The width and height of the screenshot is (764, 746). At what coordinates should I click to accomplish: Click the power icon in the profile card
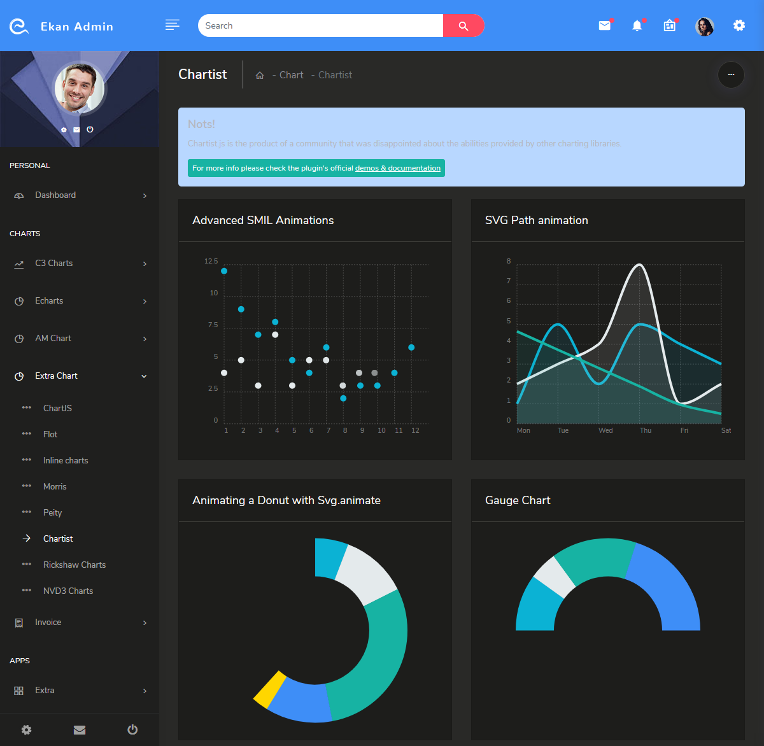[x=90, y=129]
